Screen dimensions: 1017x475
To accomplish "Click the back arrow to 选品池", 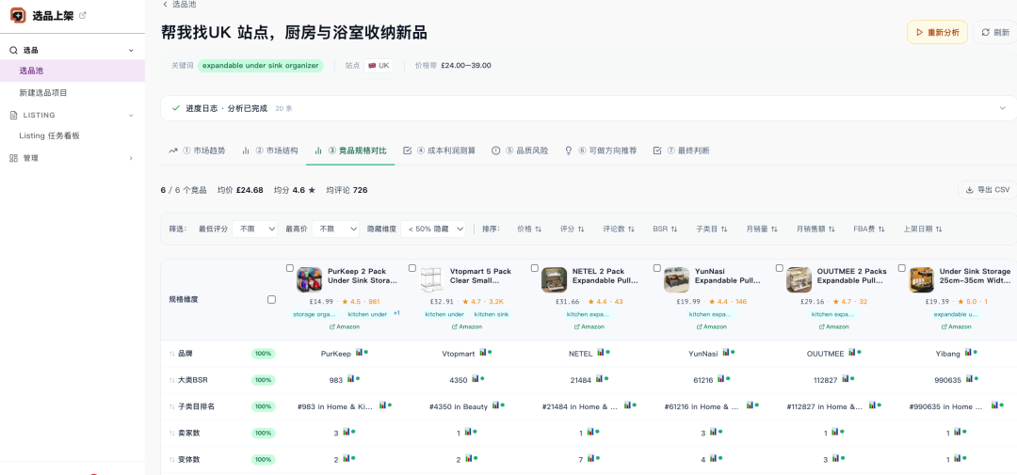I will point(165,4).
